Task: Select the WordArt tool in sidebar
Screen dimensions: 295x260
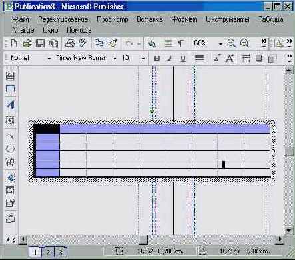Action: pyautogui.click(x=11, y=105)
